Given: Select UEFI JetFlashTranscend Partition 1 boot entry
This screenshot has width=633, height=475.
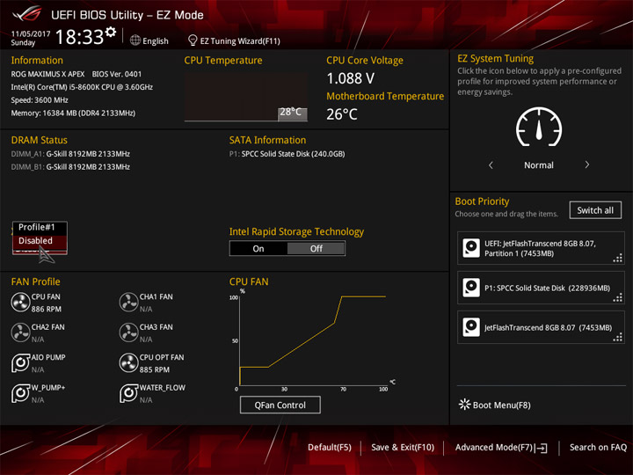Looking at the screenshot, I should [541, 248].
